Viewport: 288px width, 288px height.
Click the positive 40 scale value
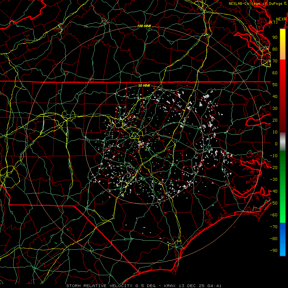[275, 96]
